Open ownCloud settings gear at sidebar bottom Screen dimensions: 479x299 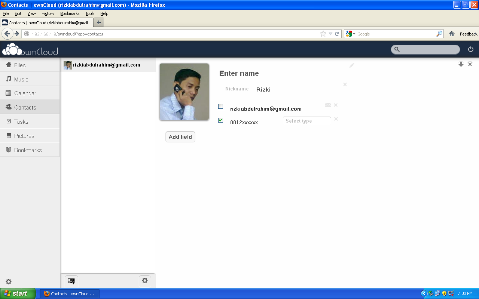[9, 281]
